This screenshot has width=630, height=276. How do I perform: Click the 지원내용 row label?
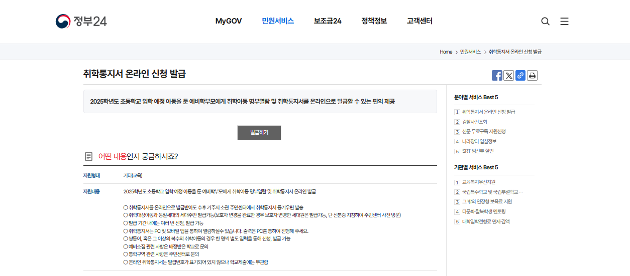tap(91, 191)
